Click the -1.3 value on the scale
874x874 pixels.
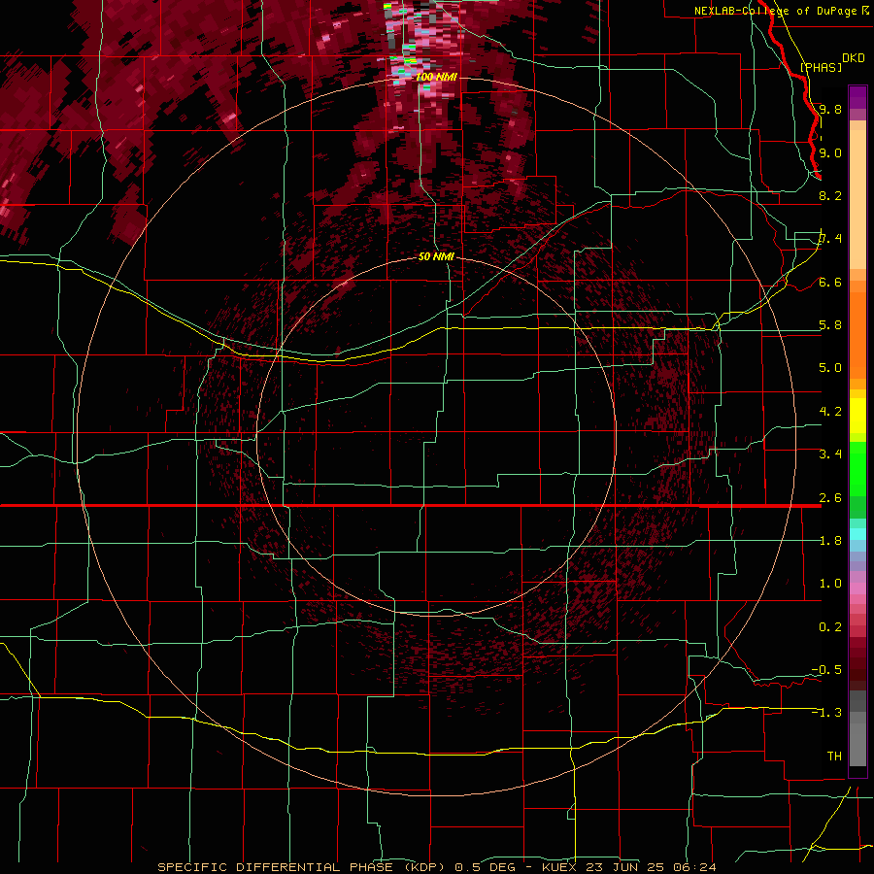click(826, 713)
